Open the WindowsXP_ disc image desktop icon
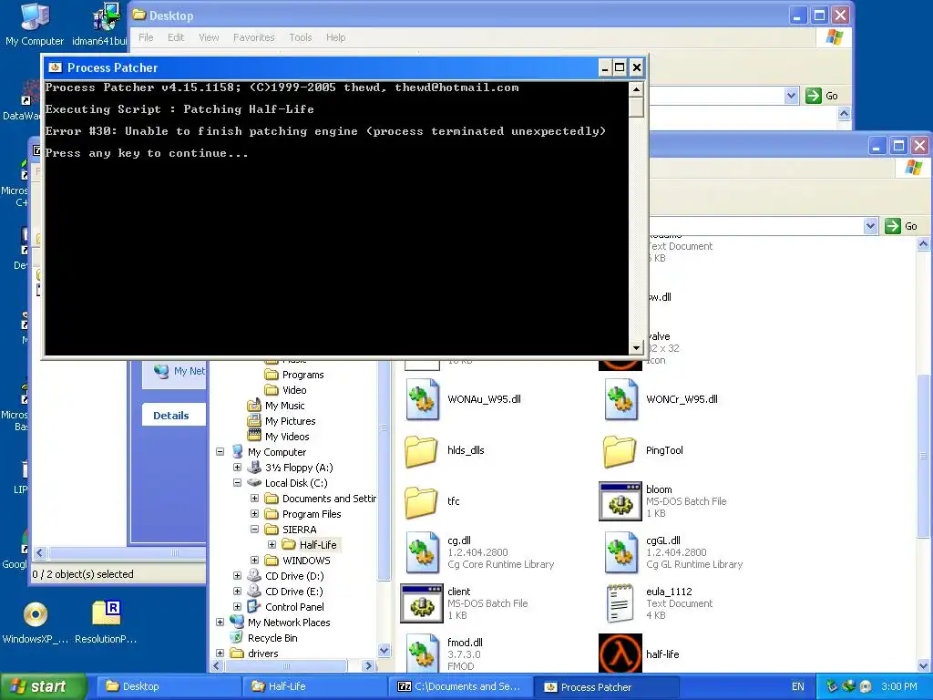 pyautogui.click(x=36, y=614)
